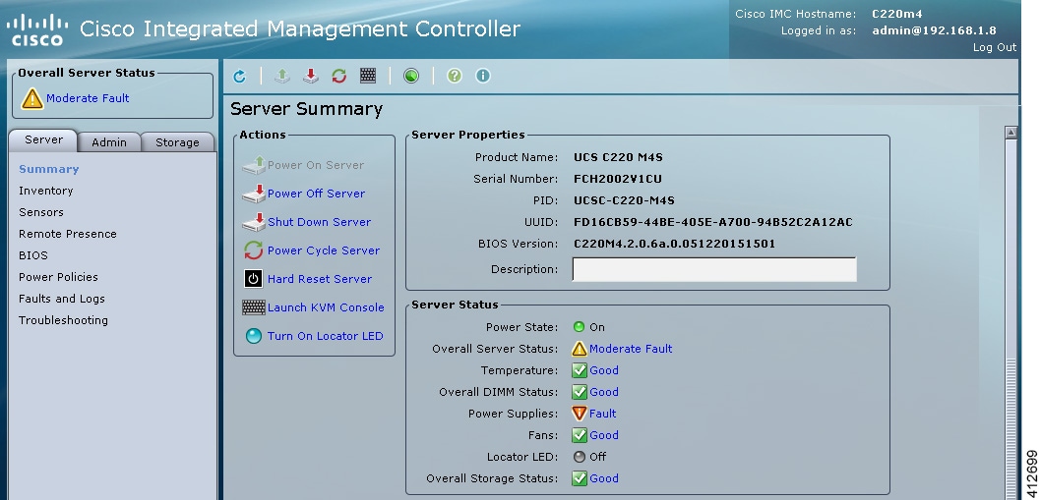Click the scrollbar up arrow
Screen dimensions: 1040x500
(1010, 133)
